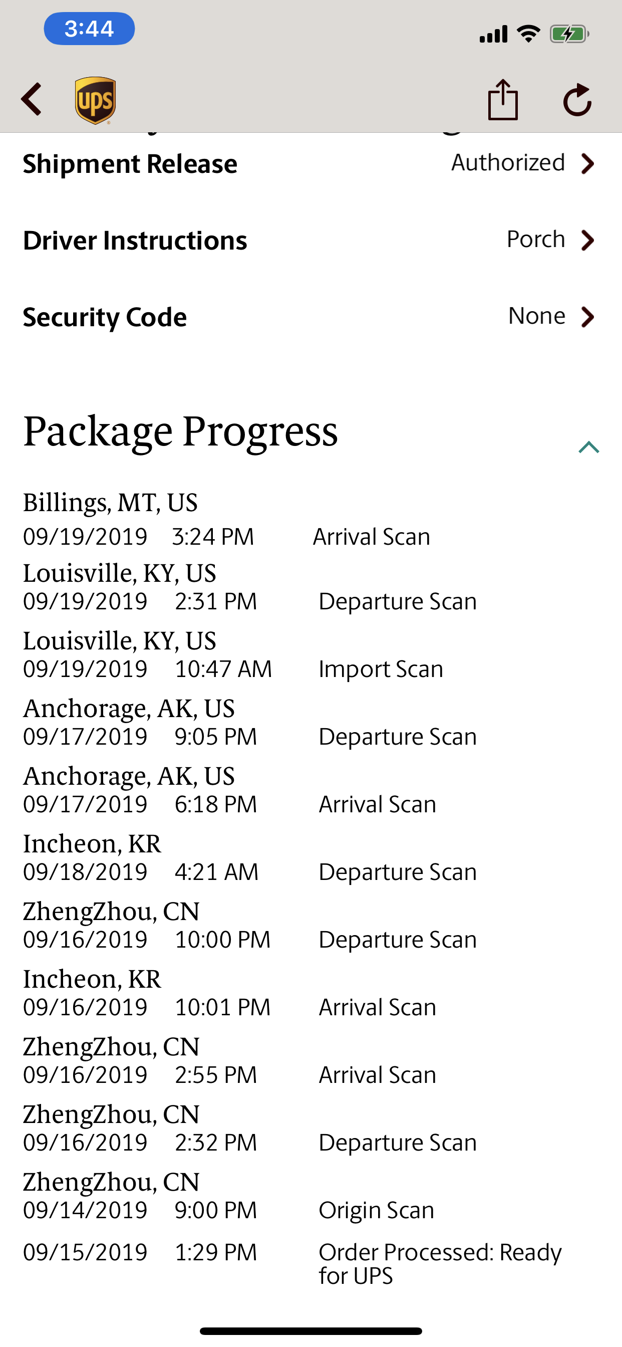This screenshot has height=1347, width=622.
Task: Refresh tracking with the reload icon
Action: pos(577,99)
